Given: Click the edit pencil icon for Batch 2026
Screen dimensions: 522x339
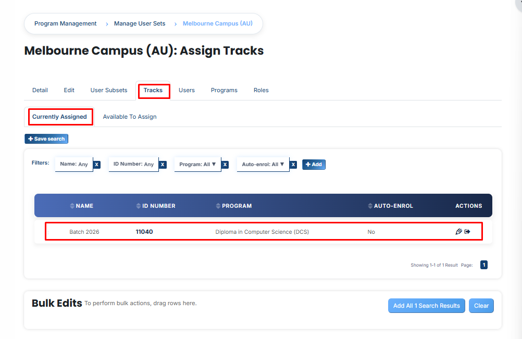Looking at the screenshot, I should [459, 232].
